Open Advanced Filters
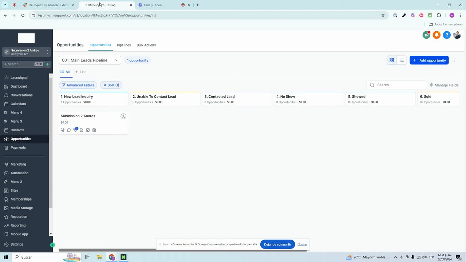Screen dimensions: 466x262 (x=78, y=85)
